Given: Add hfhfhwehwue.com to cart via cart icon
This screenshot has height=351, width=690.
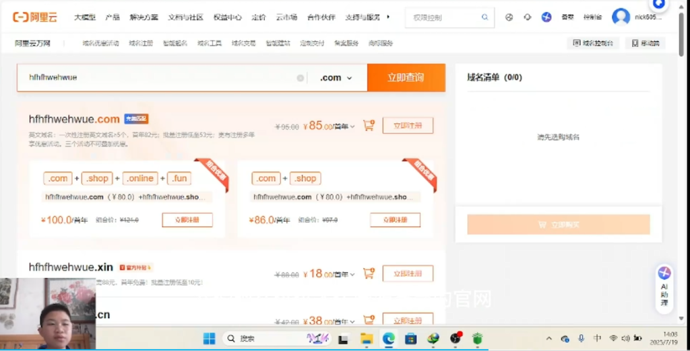Looking at the screenshot, I should click(x=369, y=126).
